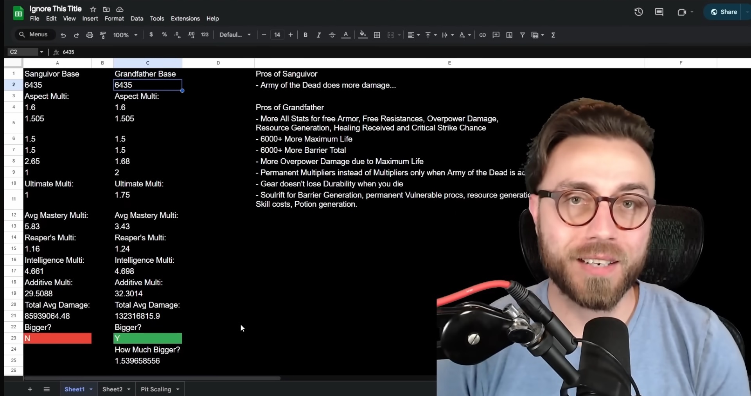Image resolution: width=751 pixels, height=396 pixels.
Task: Open the Format menu
Action: pyautogui.click(x=114, y=18)
